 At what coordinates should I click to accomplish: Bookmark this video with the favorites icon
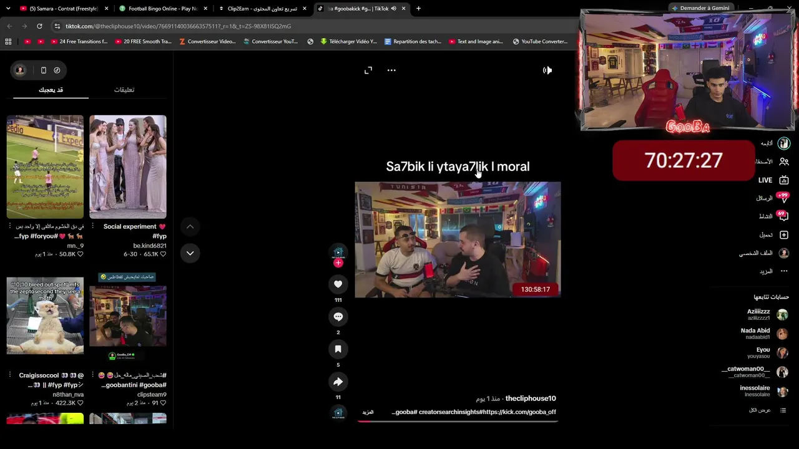[x=338, y=349]
